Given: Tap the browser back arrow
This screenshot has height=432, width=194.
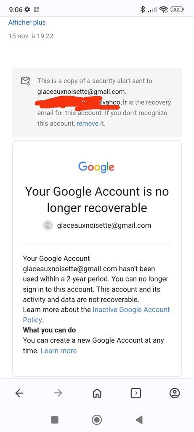Looking at the screenshot, I should coord(19,393).
